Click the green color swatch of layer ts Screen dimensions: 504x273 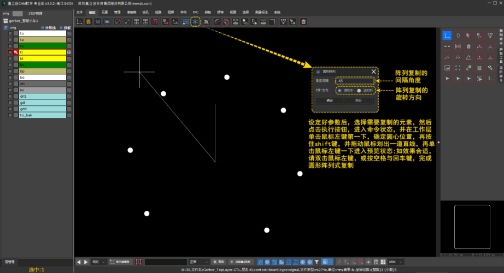pyautogui.click(x=43, y=46)
